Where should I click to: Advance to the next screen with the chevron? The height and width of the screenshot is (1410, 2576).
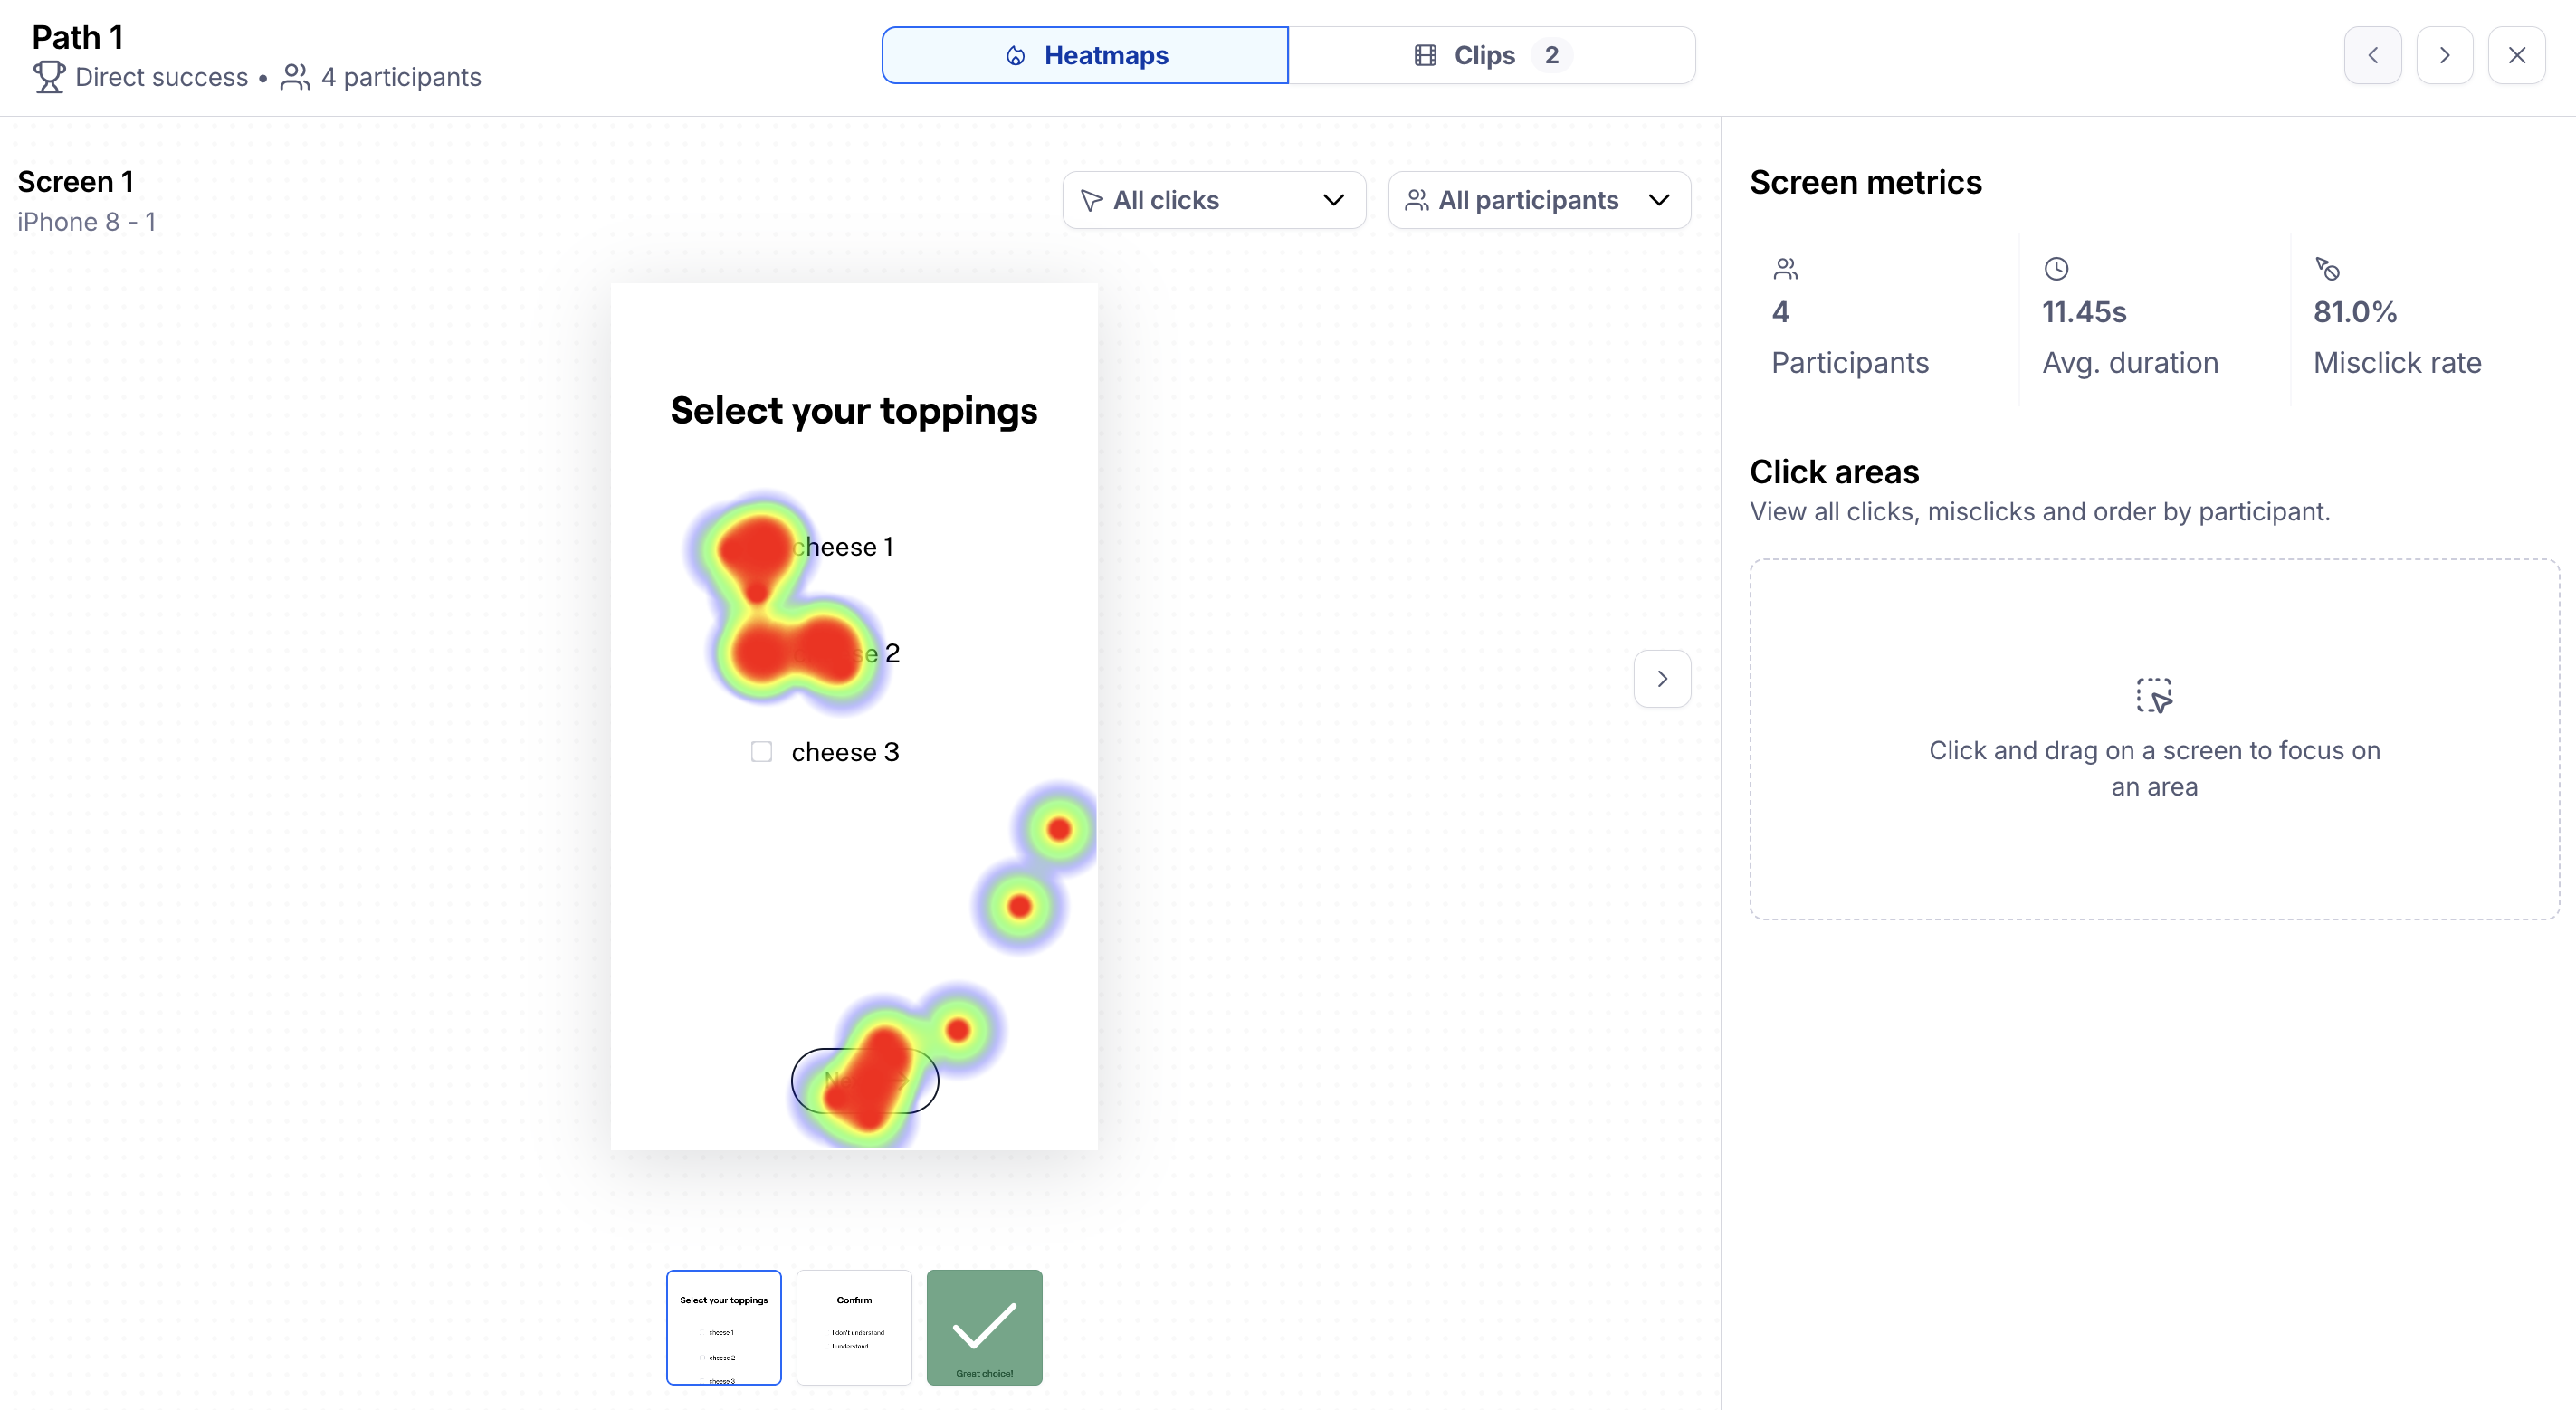click(x=1662, y=679)
